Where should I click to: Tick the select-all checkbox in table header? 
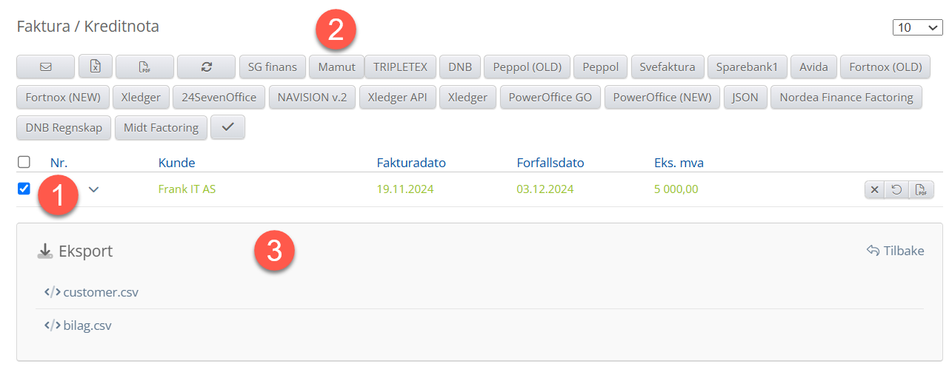24,162
